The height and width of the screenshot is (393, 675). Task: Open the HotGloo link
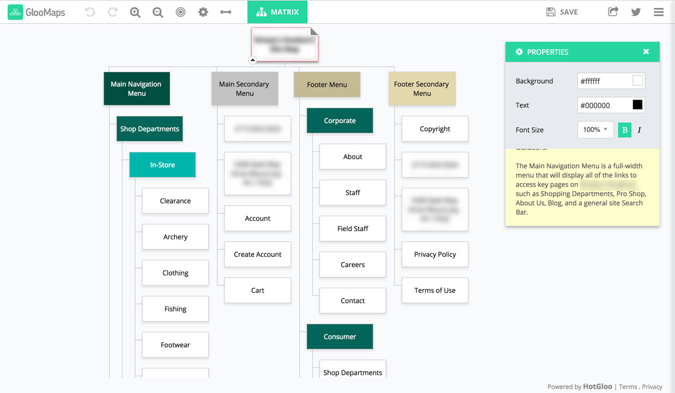pos(597,387)
